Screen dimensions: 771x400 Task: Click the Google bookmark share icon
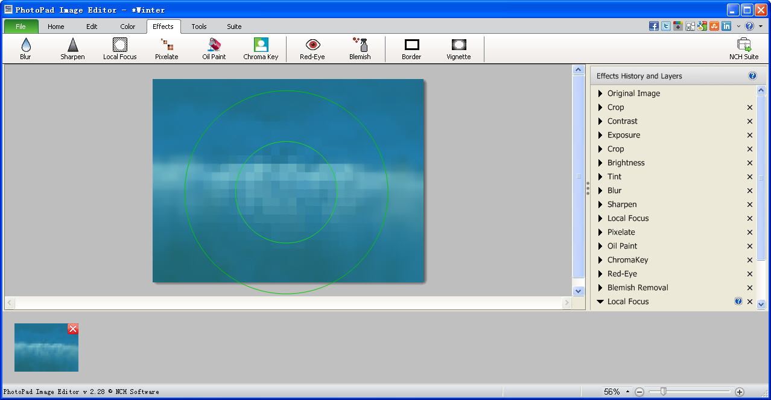pos(702,26)
